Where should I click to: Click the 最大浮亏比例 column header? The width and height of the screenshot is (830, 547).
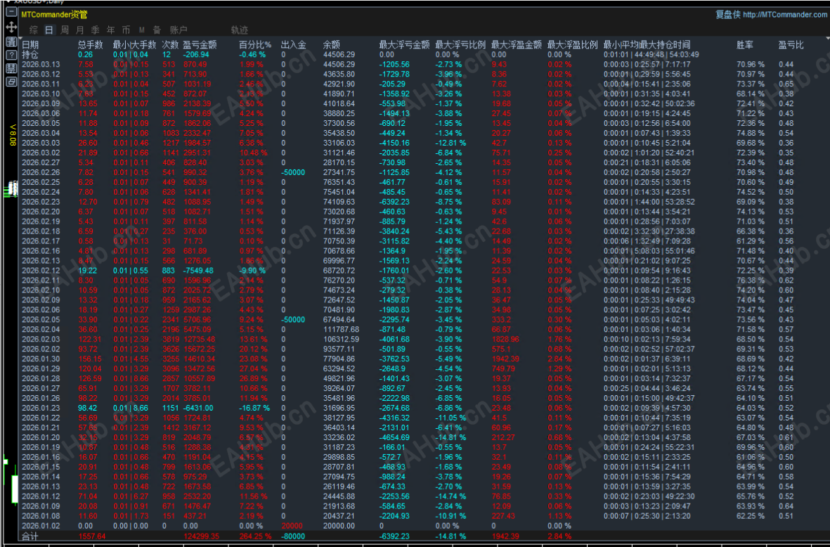pyautogui.click(x=460, y=44)
